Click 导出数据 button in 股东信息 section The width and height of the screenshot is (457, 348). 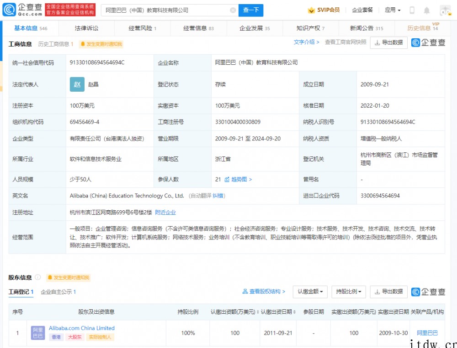click(388, 291)
